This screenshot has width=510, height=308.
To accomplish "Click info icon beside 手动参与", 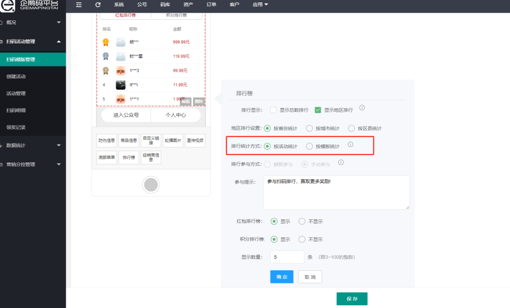I will (x=341, y=162).
